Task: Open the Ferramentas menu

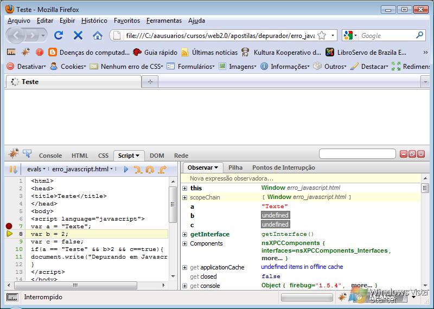Action: (x=164, y=21)
